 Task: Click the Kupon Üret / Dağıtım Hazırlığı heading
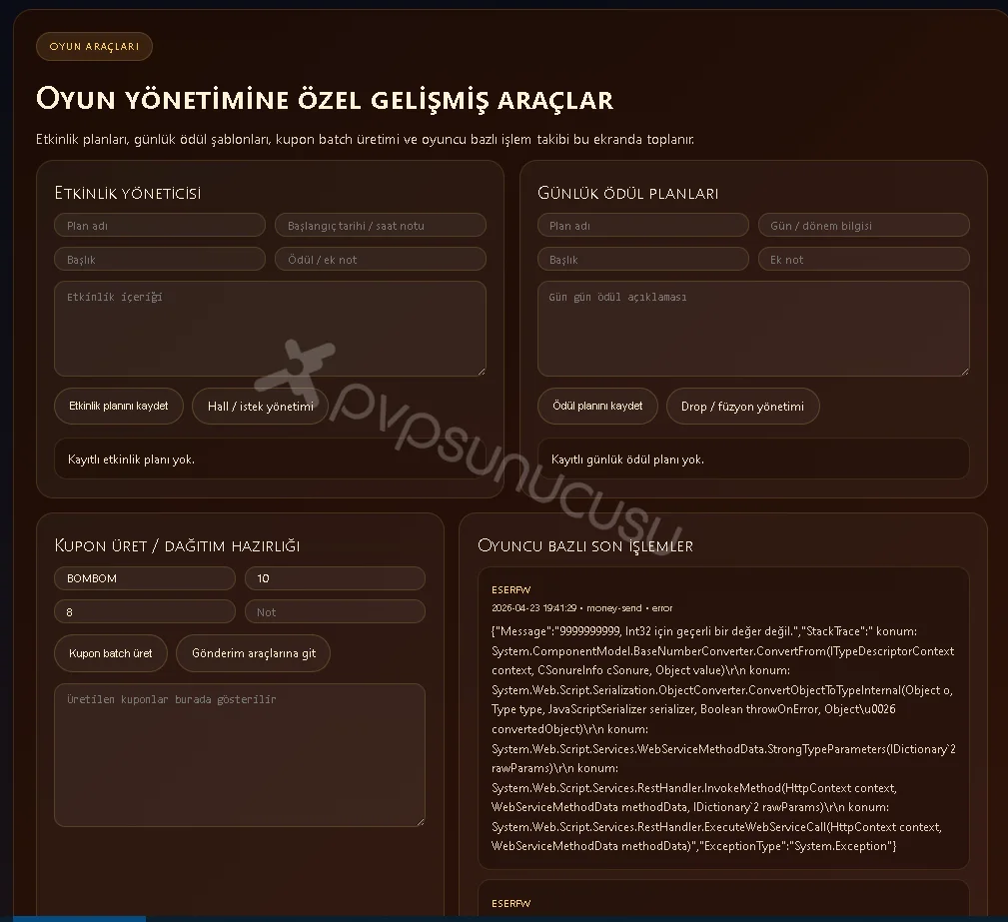pos(178,545)
